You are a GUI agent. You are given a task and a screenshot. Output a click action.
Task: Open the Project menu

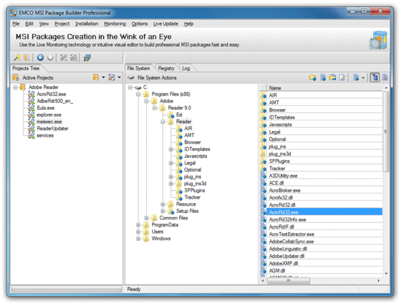point(62,23)
